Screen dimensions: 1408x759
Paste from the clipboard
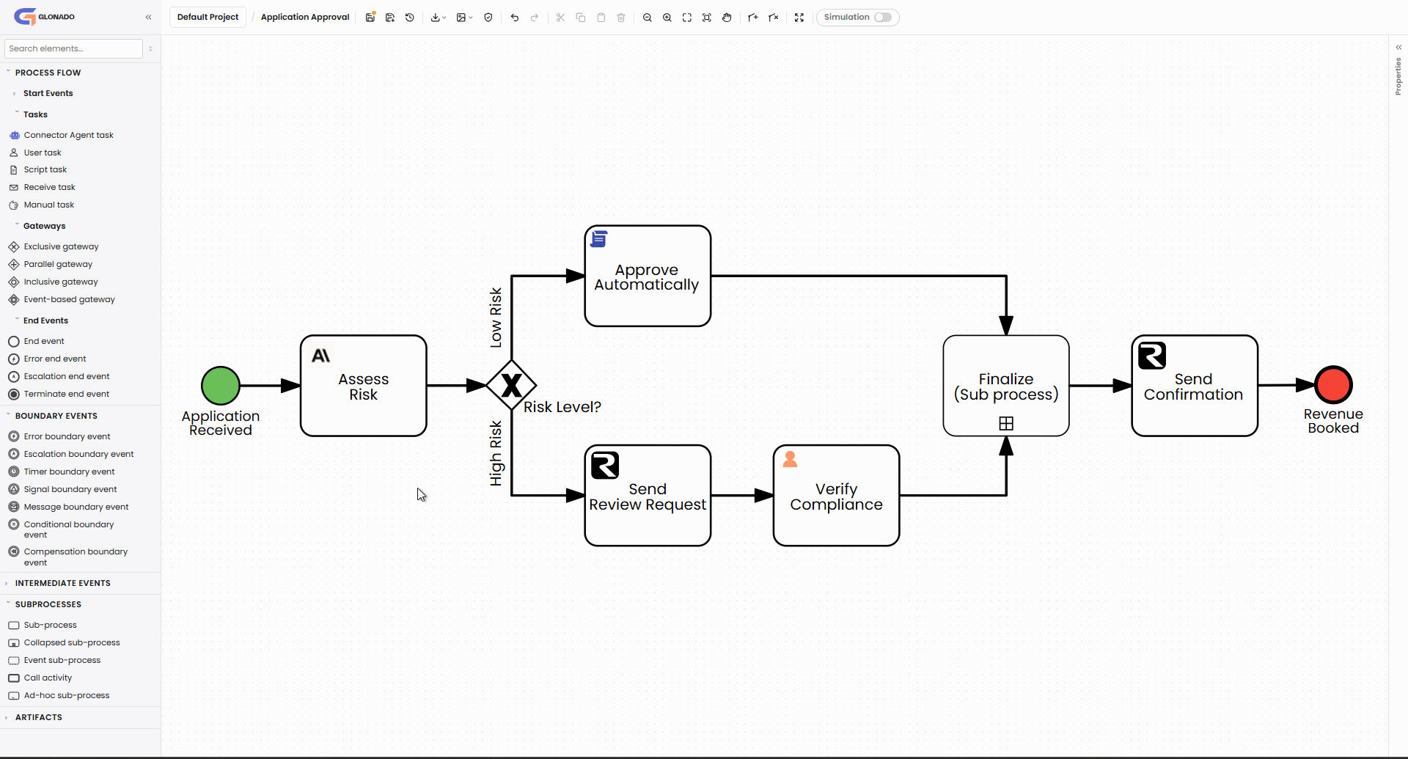[601, 17]
